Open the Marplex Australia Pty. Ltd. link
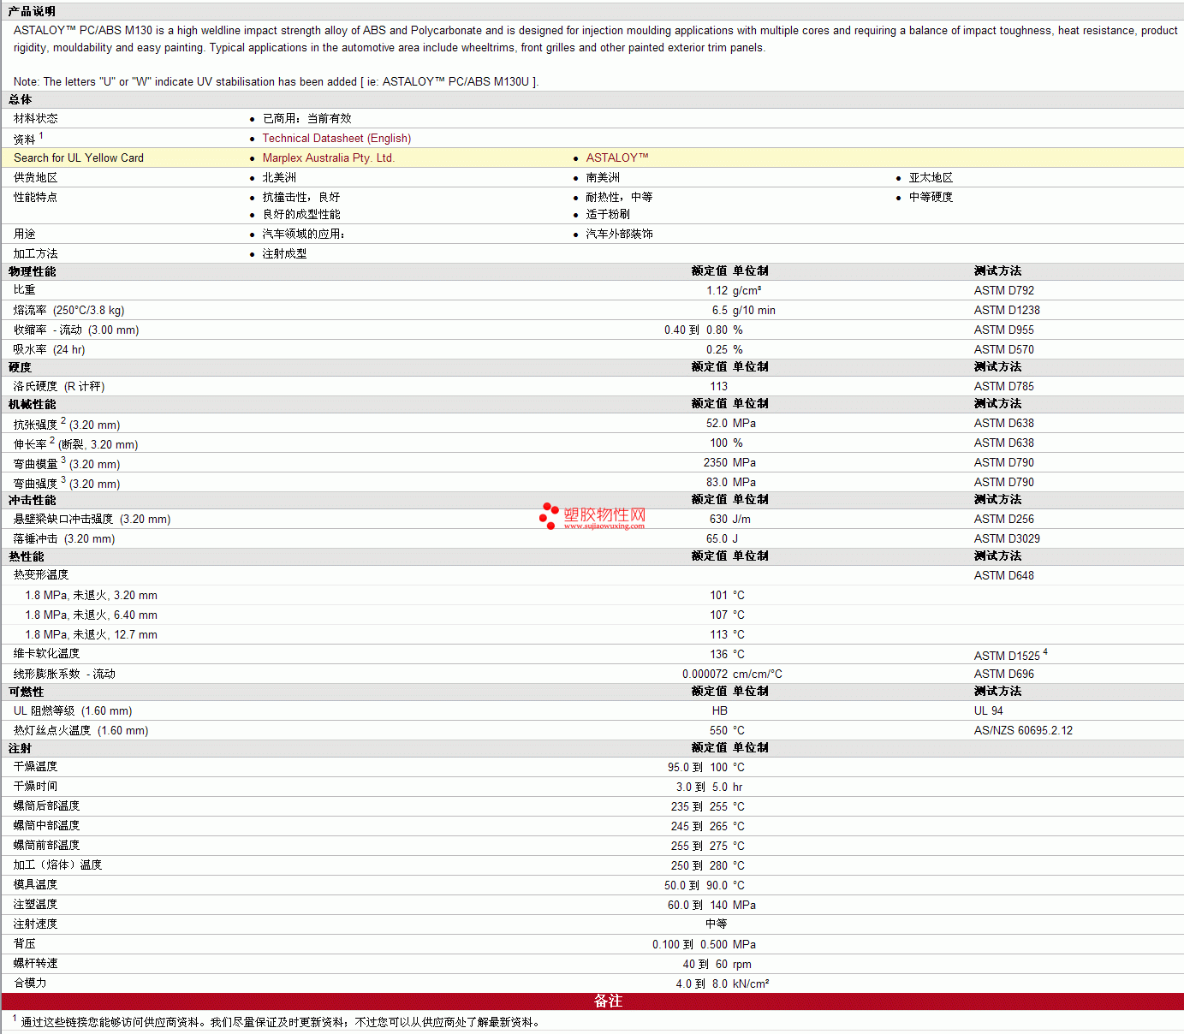1184x1034 pixels. pyautogui.click(x=328, y=157)
